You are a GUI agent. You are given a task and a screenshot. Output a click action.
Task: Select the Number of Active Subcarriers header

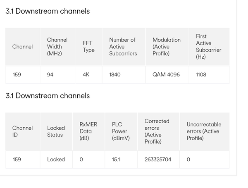[x=123, y=47]
